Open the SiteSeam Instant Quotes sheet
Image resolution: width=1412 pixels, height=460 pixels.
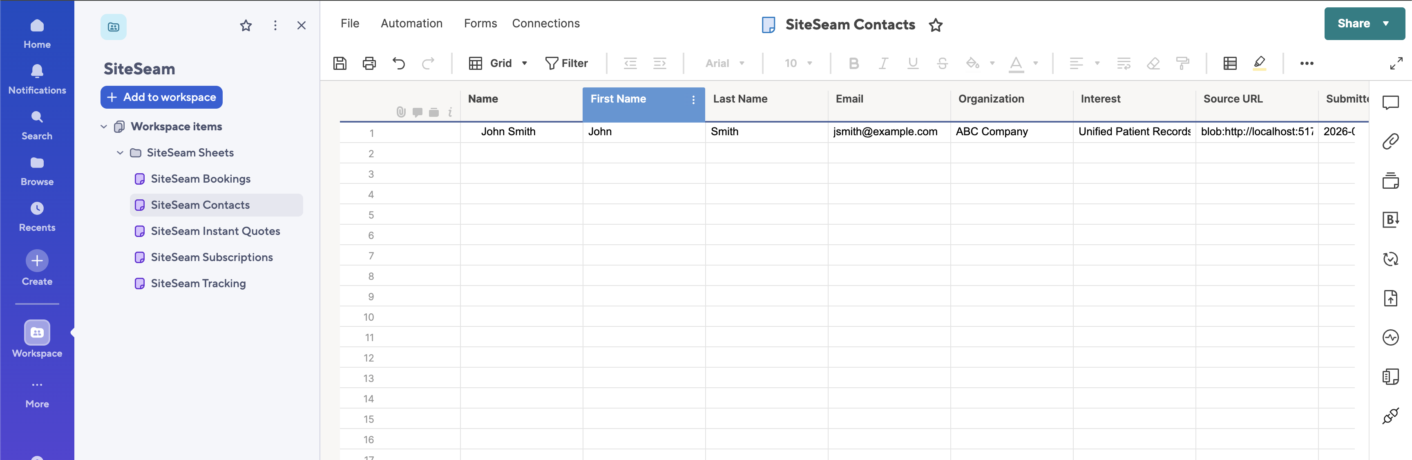[x=215, y=231]
